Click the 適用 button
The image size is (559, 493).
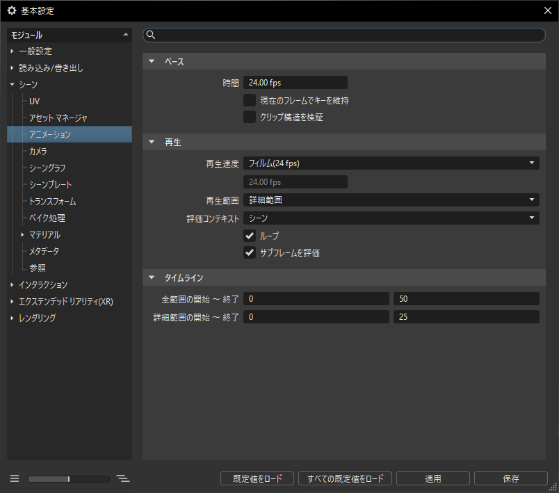(x=433, y=478)
